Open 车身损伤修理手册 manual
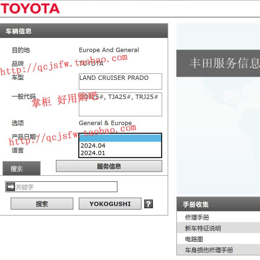 click(x=209, y=250)
